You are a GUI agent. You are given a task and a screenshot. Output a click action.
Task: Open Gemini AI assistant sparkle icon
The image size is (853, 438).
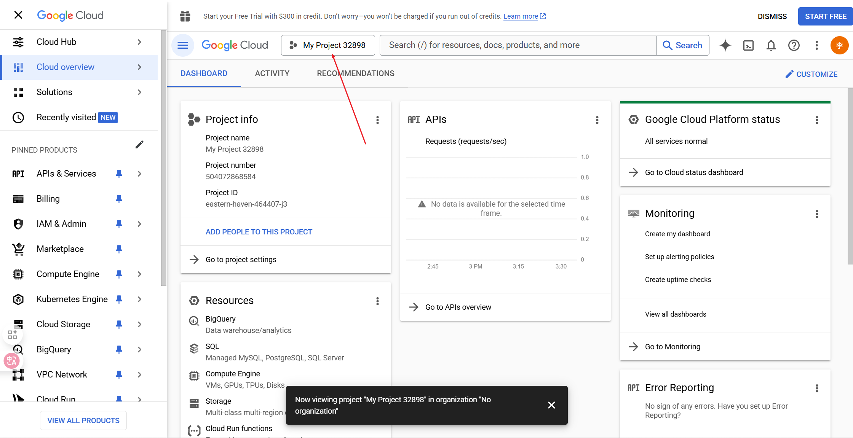click(725, 45)
